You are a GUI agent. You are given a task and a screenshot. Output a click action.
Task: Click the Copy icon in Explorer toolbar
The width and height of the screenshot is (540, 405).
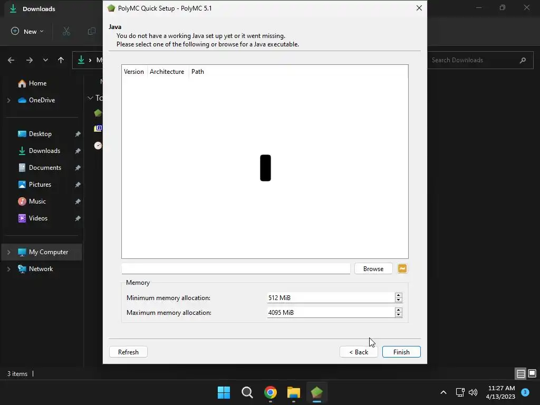tap(92, 31)
